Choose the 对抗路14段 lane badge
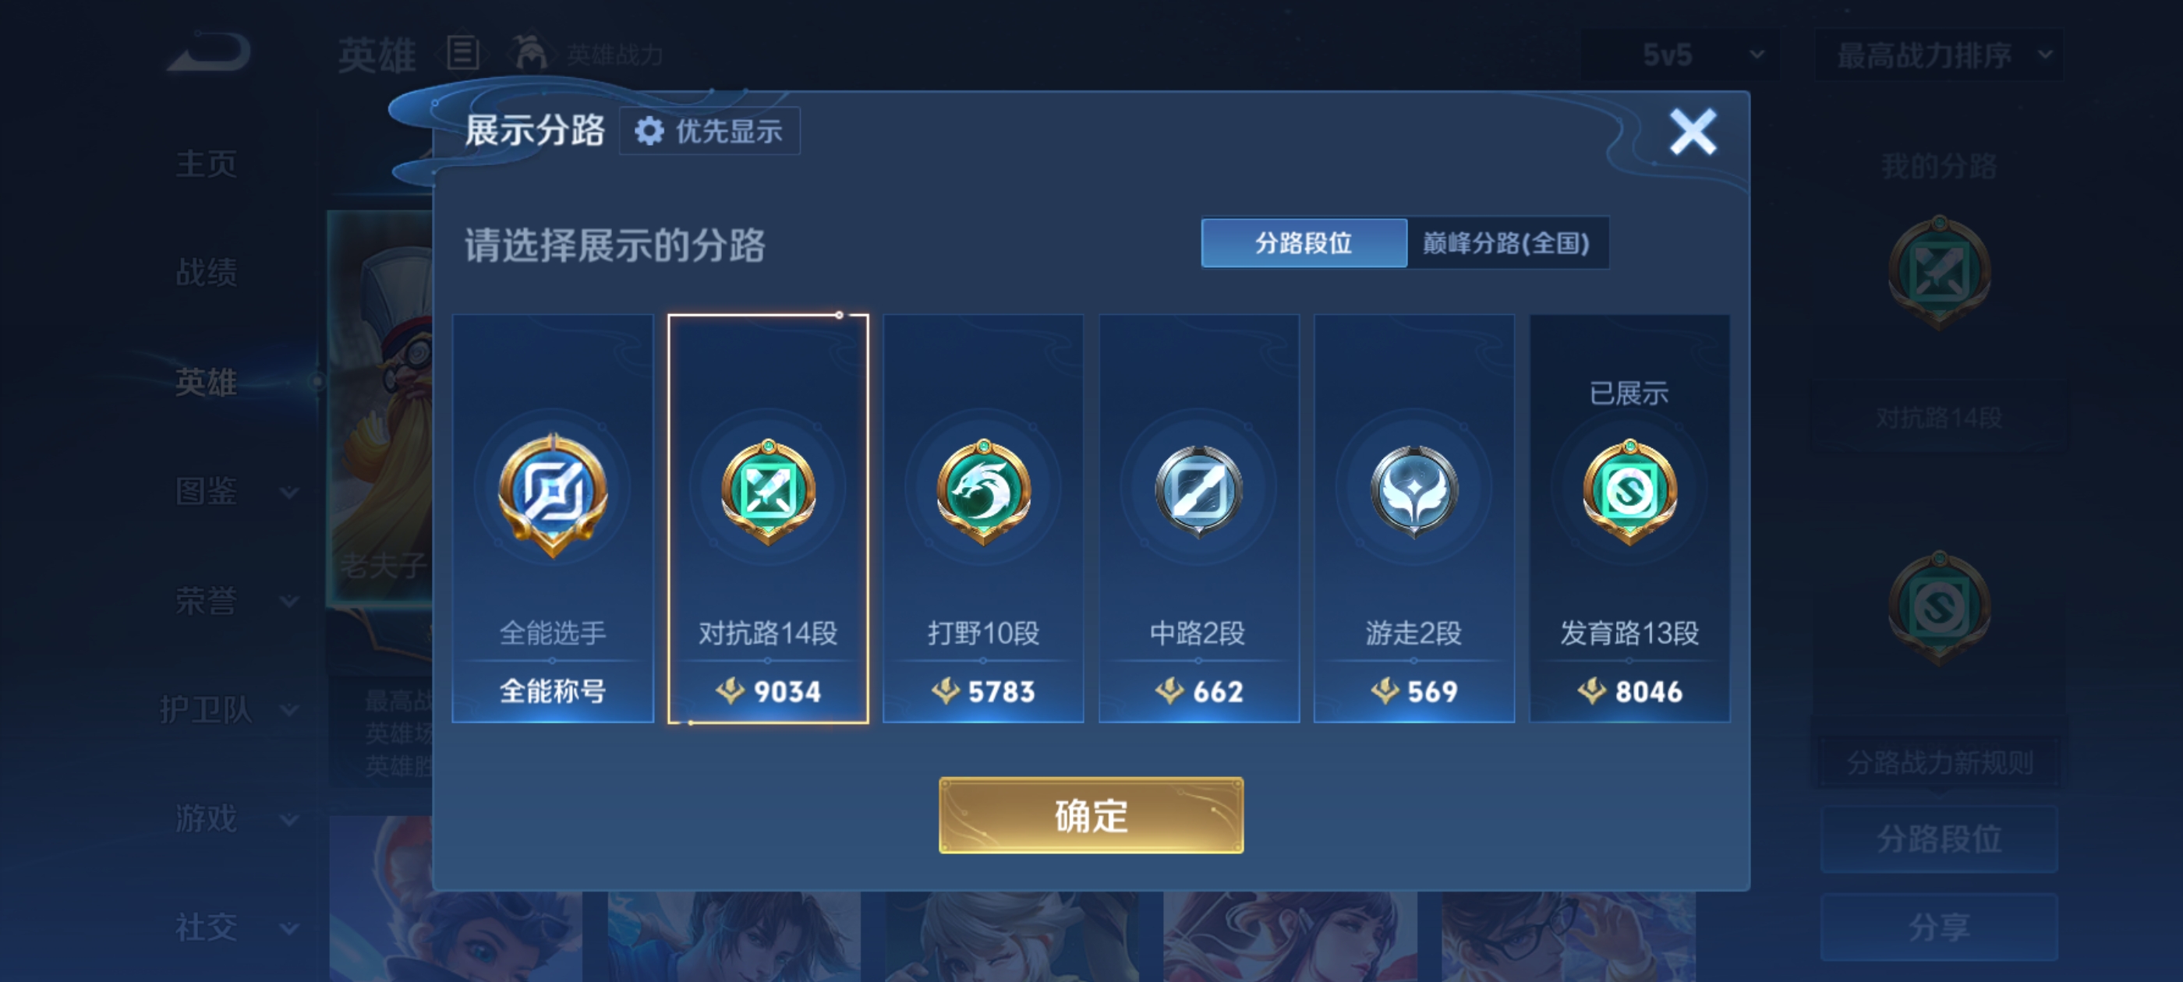2183x982 pixels. pyautogui.click(x=768, y=492)
